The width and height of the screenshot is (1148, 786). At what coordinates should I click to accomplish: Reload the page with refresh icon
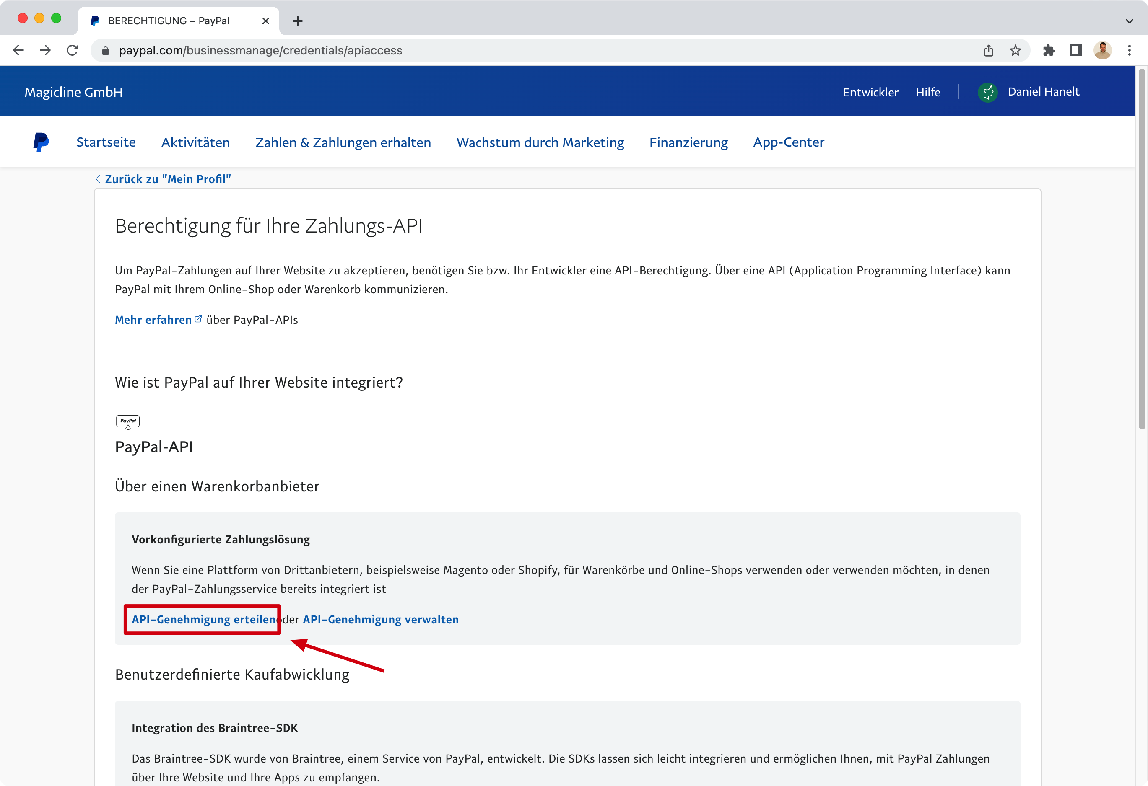(x=72, y=50)
